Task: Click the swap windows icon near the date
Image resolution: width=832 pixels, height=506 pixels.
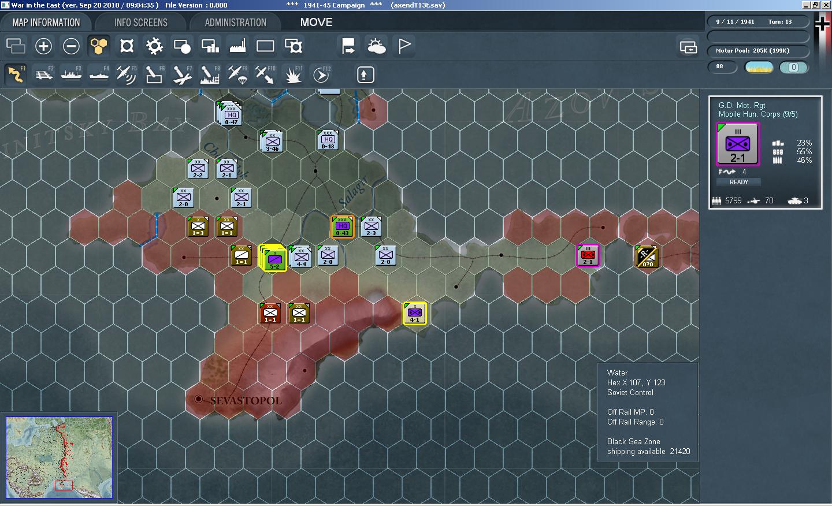Action: point(688,47)
